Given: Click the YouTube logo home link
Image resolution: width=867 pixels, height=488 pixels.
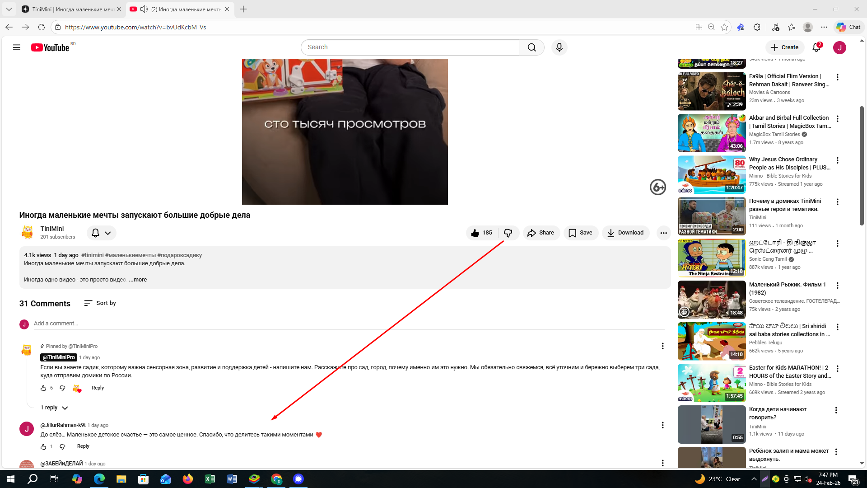Looking at the screenshot, I should coord(50,47).
